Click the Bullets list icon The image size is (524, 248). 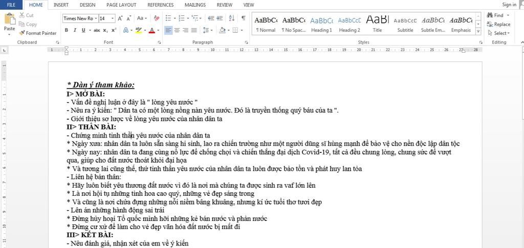tap(168, 18)
